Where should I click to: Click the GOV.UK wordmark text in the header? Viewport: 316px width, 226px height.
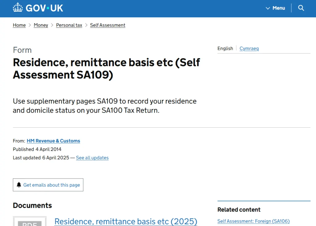click(44, 8)
